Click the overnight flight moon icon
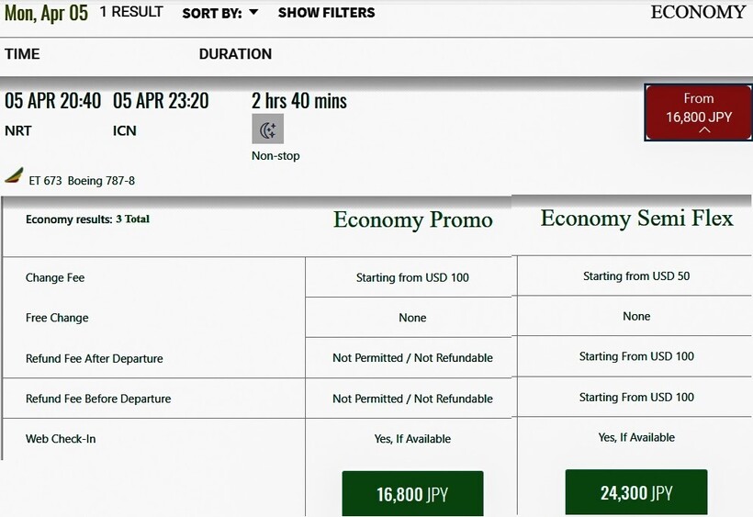 pos(267,129)
